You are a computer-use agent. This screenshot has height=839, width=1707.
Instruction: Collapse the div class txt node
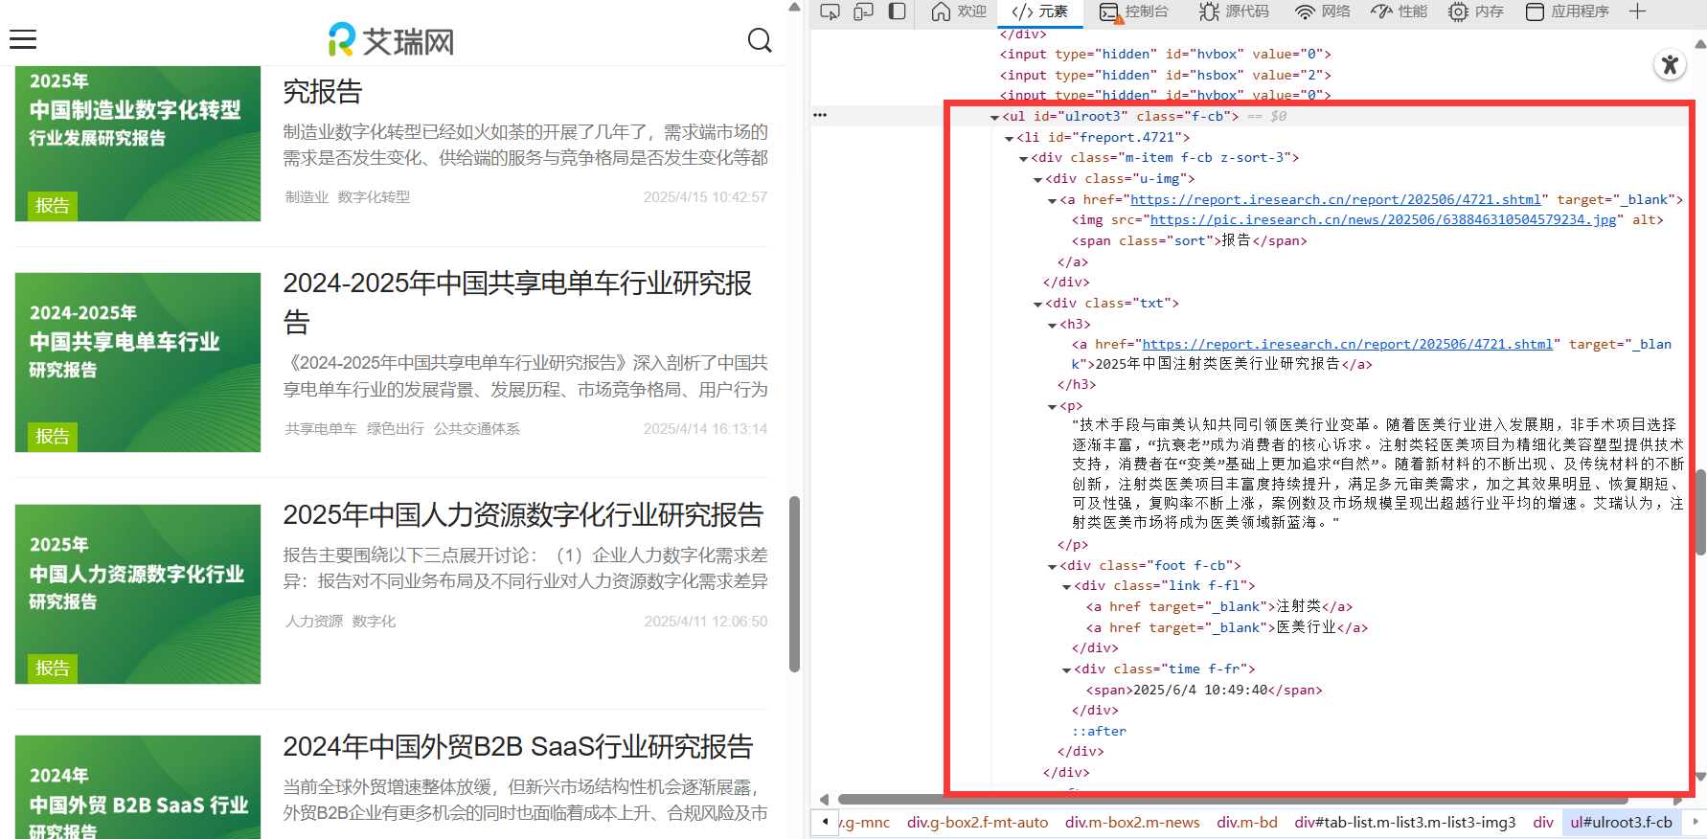(1037, 304)
